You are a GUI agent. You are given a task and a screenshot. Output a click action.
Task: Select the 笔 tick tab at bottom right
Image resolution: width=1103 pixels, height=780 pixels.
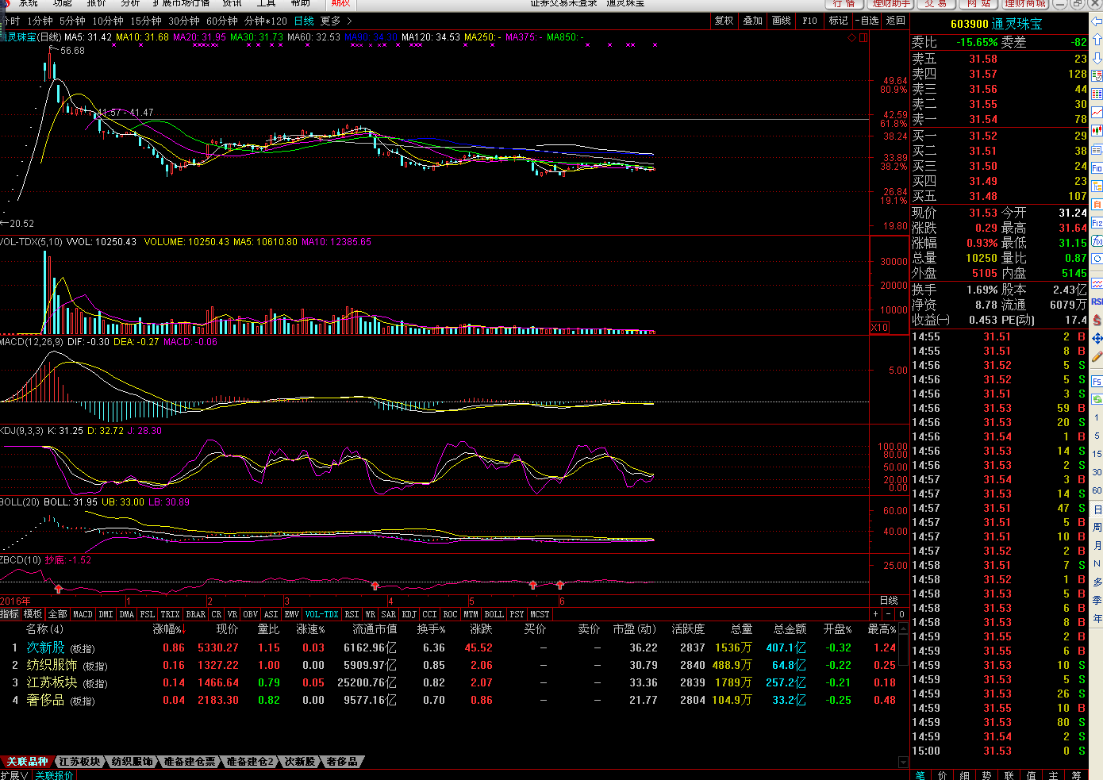[x=920, y=775]
